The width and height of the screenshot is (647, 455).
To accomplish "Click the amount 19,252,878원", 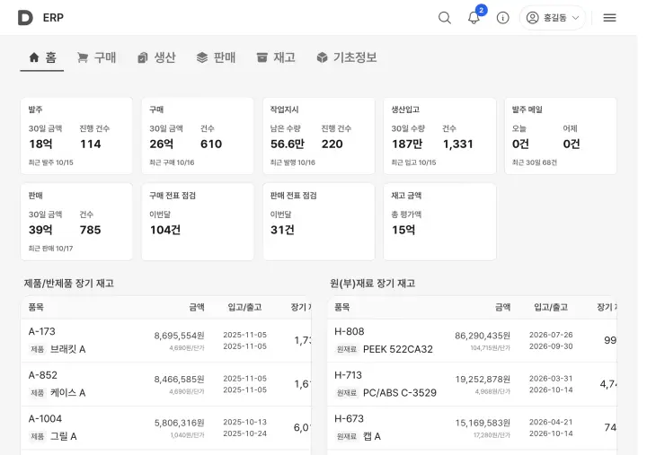I will point(483,379).
